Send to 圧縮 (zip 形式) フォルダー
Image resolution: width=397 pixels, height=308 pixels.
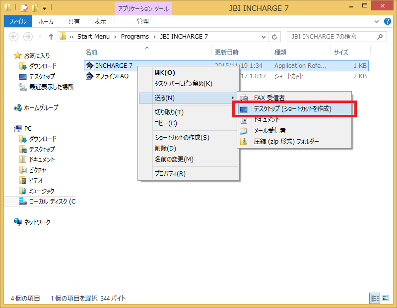pyautogui.click(x=294, y=142)
